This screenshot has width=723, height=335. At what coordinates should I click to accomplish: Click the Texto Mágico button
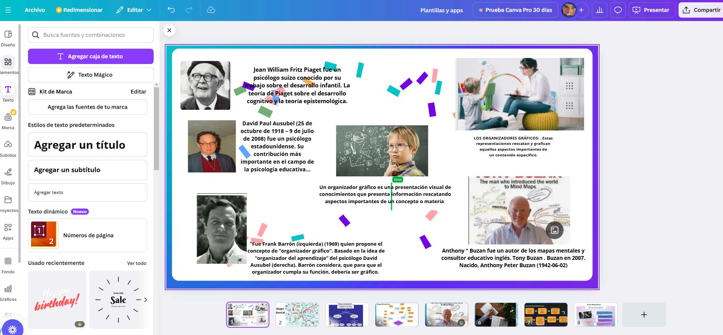click(x=91, y=75)
